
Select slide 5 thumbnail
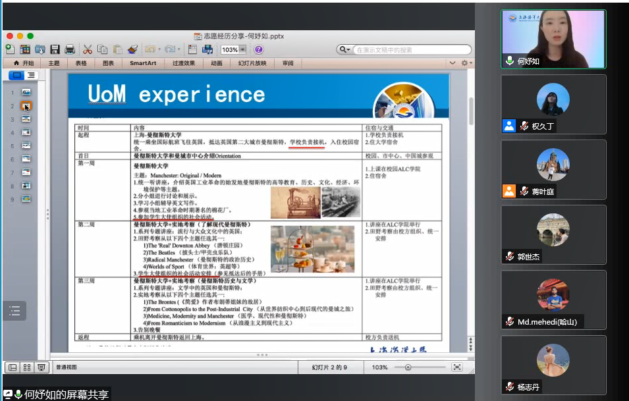point(26,146)
